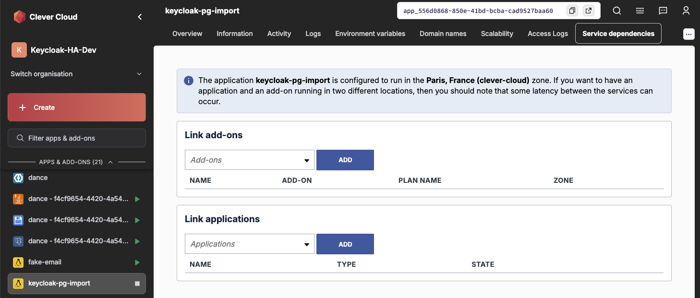
Task: Open the Activity tab
Action: 279,34
